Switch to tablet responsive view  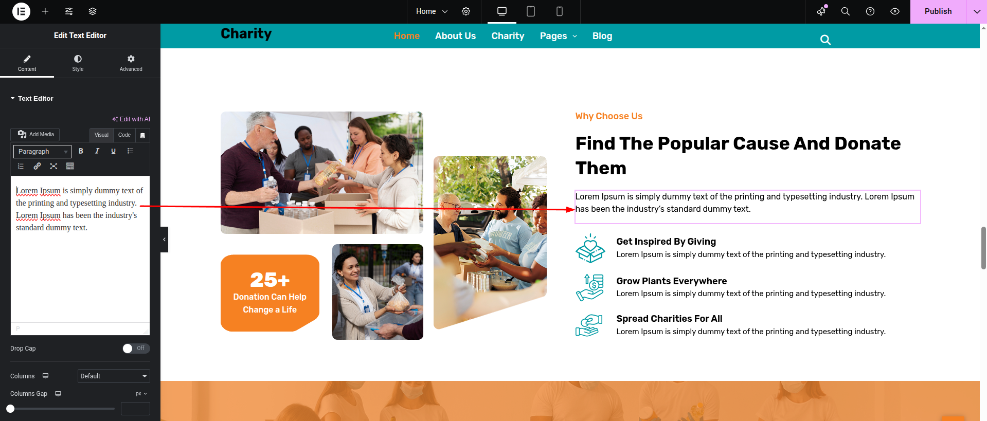[x=531, y=11]
